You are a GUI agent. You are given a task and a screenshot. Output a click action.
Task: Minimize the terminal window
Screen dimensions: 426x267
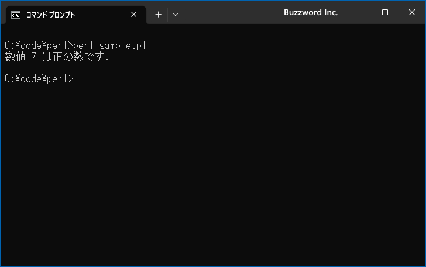[358, 12]
